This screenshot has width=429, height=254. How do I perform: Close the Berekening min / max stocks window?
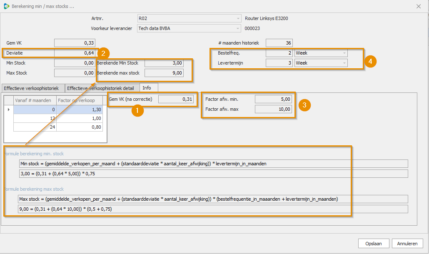click(418, 6)
